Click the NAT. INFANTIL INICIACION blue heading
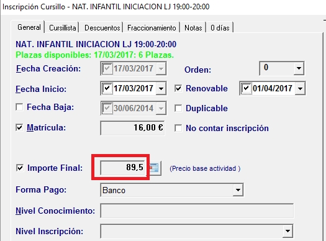This screenshot has height=241, width=326. (x=96, y=44)
